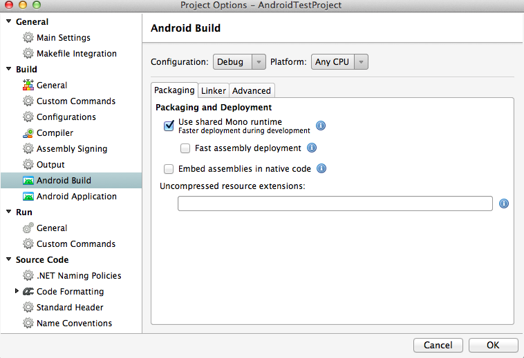Screen dimensions: 524x358
Task: Uncheck Use shared Mono runtime checkbox
Action: (x=169, y=126)
